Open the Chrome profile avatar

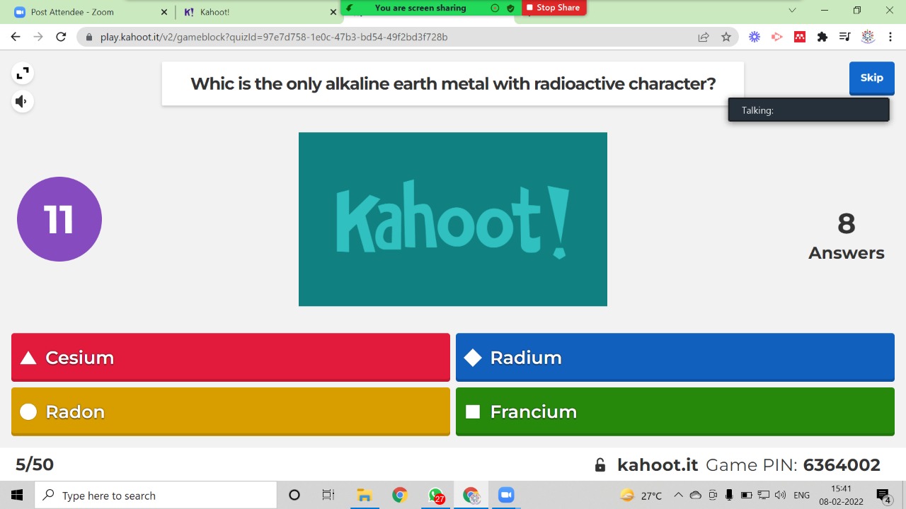pyautogui.click(x=868, y=37)
